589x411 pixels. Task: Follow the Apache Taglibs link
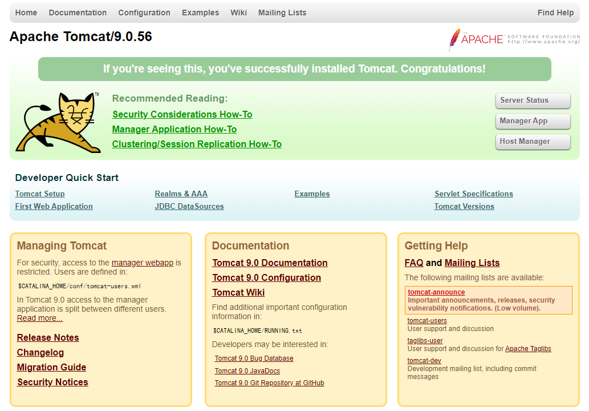point(528,349)
